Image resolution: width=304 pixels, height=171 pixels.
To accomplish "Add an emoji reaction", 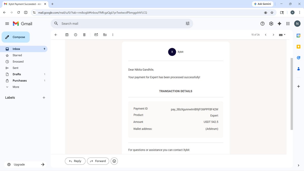I will pyautogui.click(x=114, y=161).
